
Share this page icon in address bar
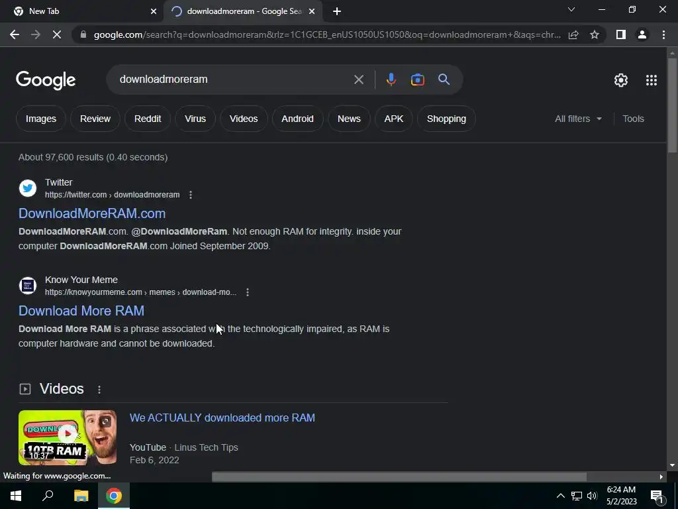tap(573, 34)
